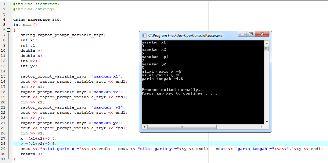Click console prompt 'masukan x1'
The height and width of the screenshot is (163, 328).
click(154, 42)
